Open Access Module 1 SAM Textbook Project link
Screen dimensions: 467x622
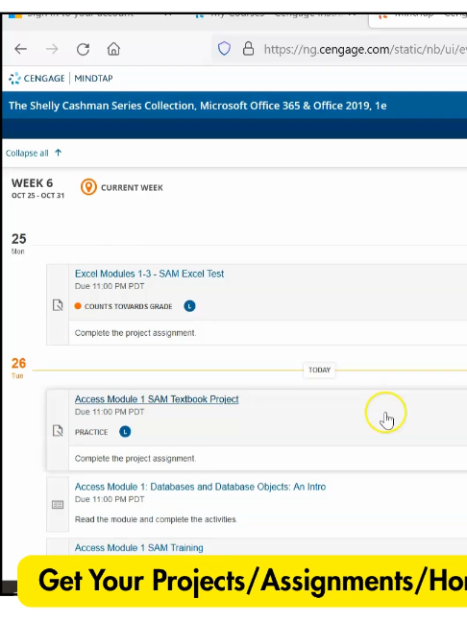(157, 399)
